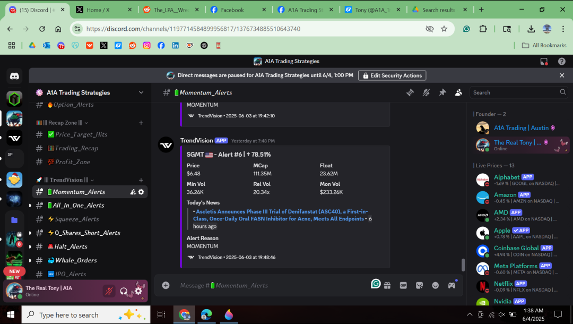The height and width of the screenshot is (324, 573).
Task: Dismiss the paused direct messages banner
Action: [x=562, y=75]
